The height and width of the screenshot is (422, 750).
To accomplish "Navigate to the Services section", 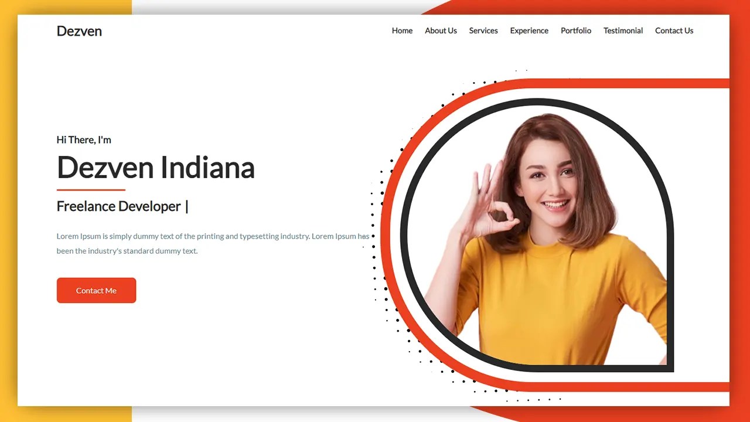I will click(x=483, y=30).
